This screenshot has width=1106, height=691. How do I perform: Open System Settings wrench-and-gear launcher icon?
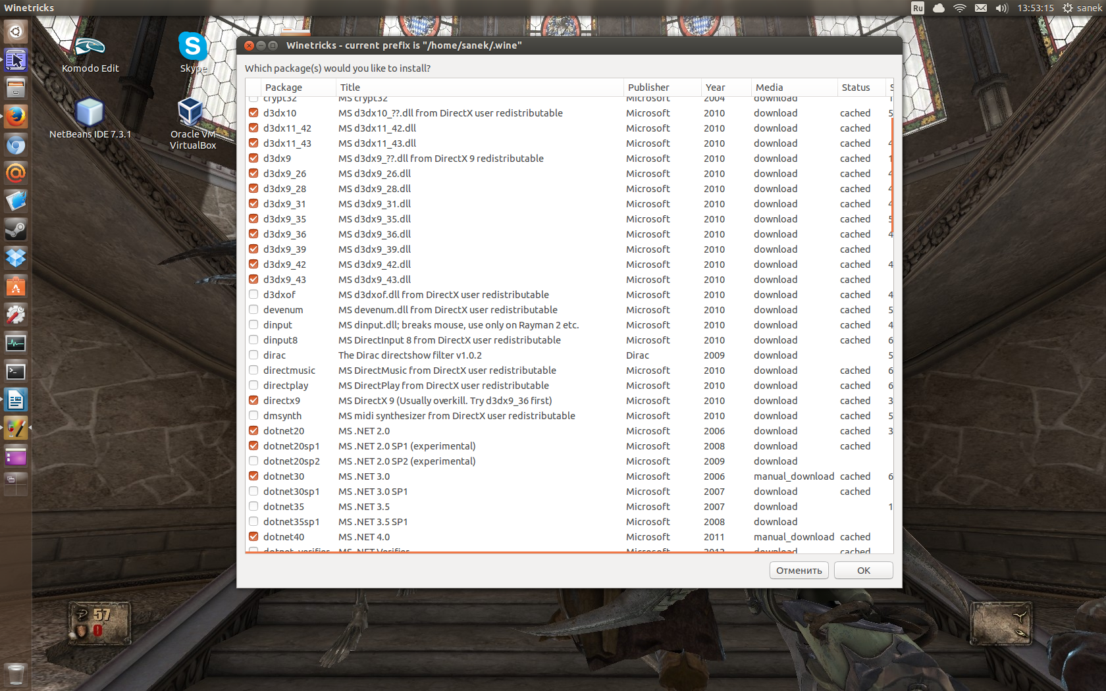[x=16, y=315]
